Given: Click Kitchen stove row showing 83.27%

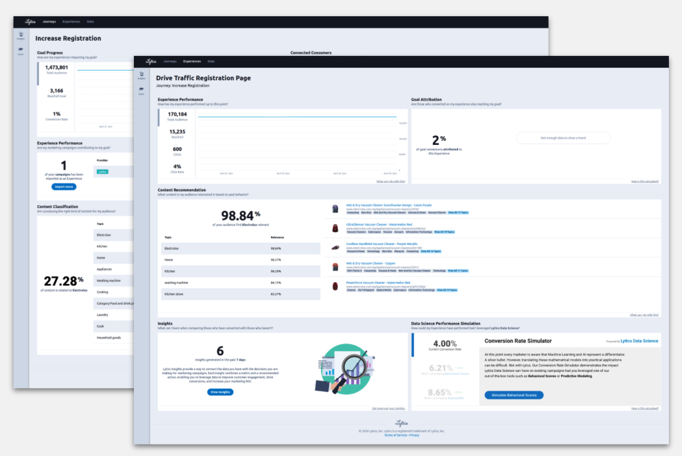Looking at the screenshot, I should point(241,294).
